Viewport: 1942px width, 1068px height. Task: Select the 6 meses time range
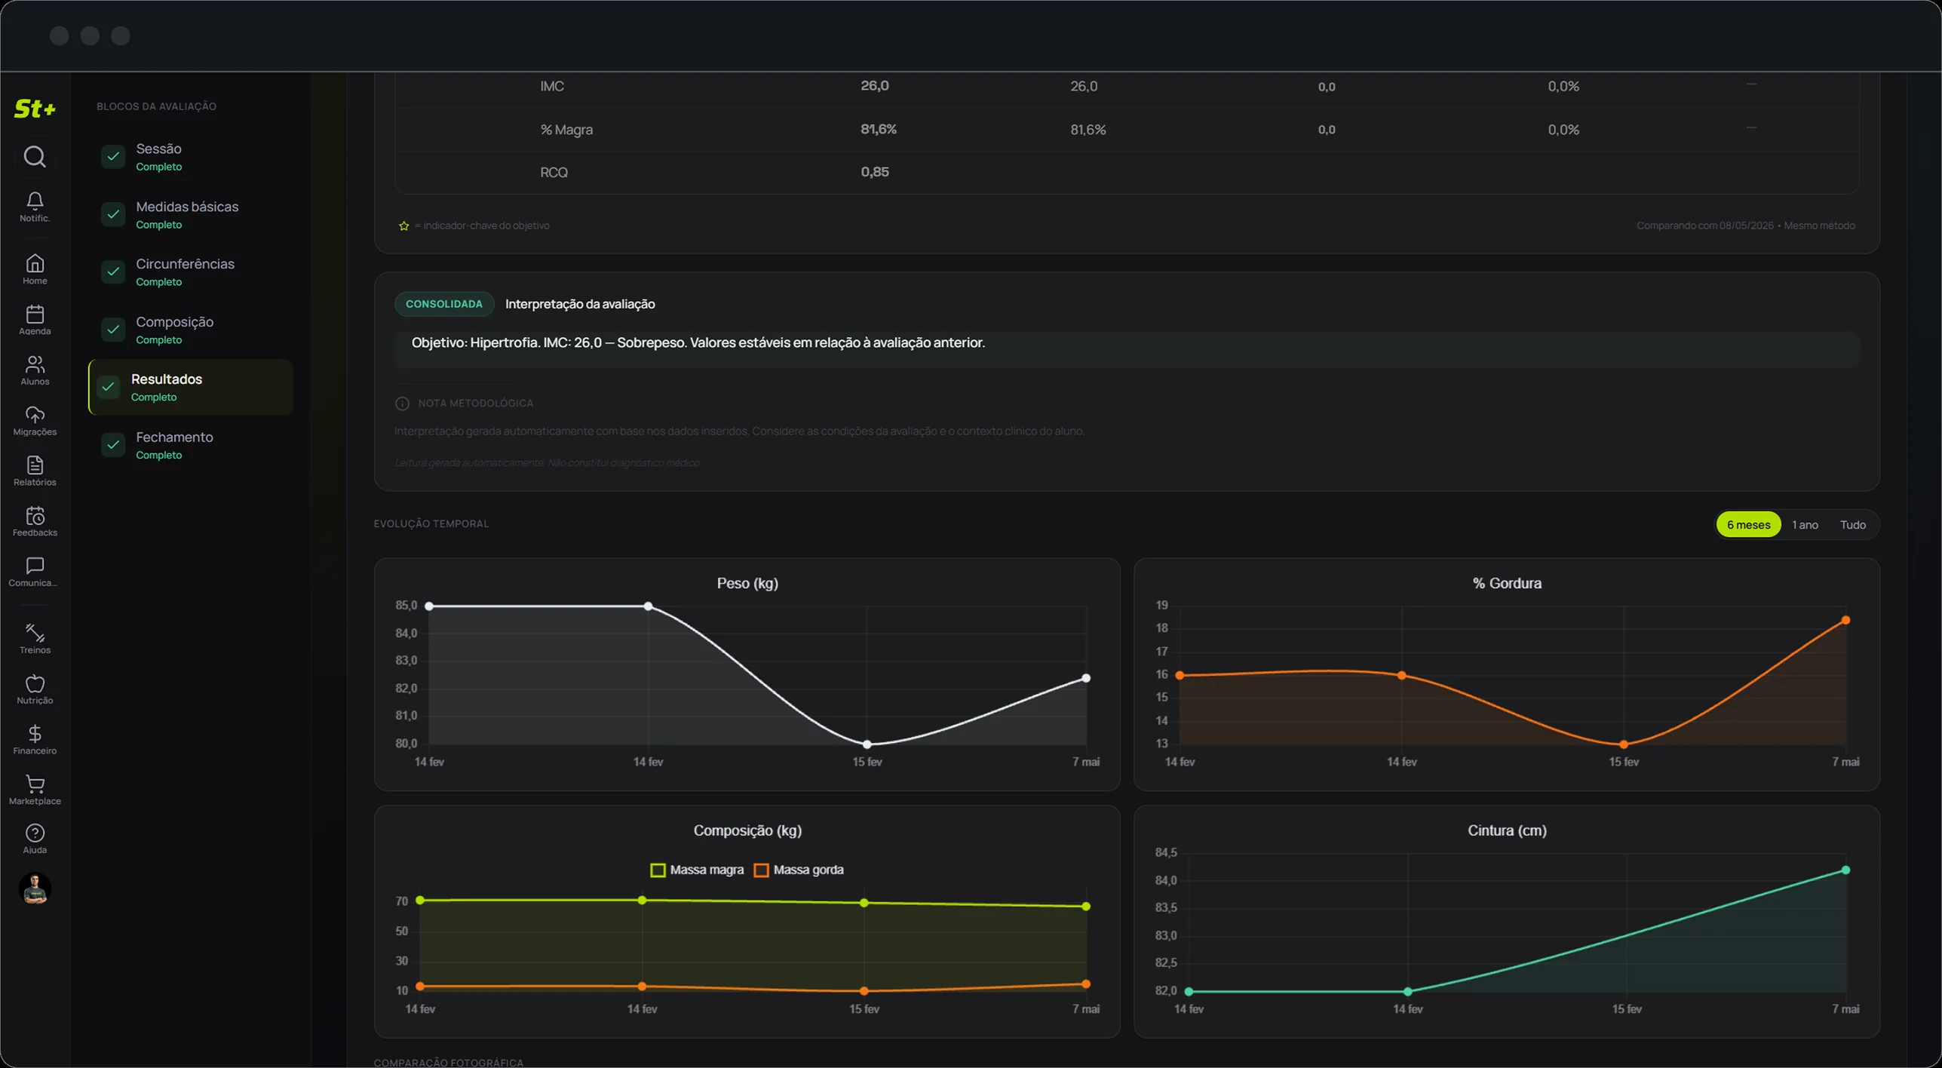coord(1747,524)
